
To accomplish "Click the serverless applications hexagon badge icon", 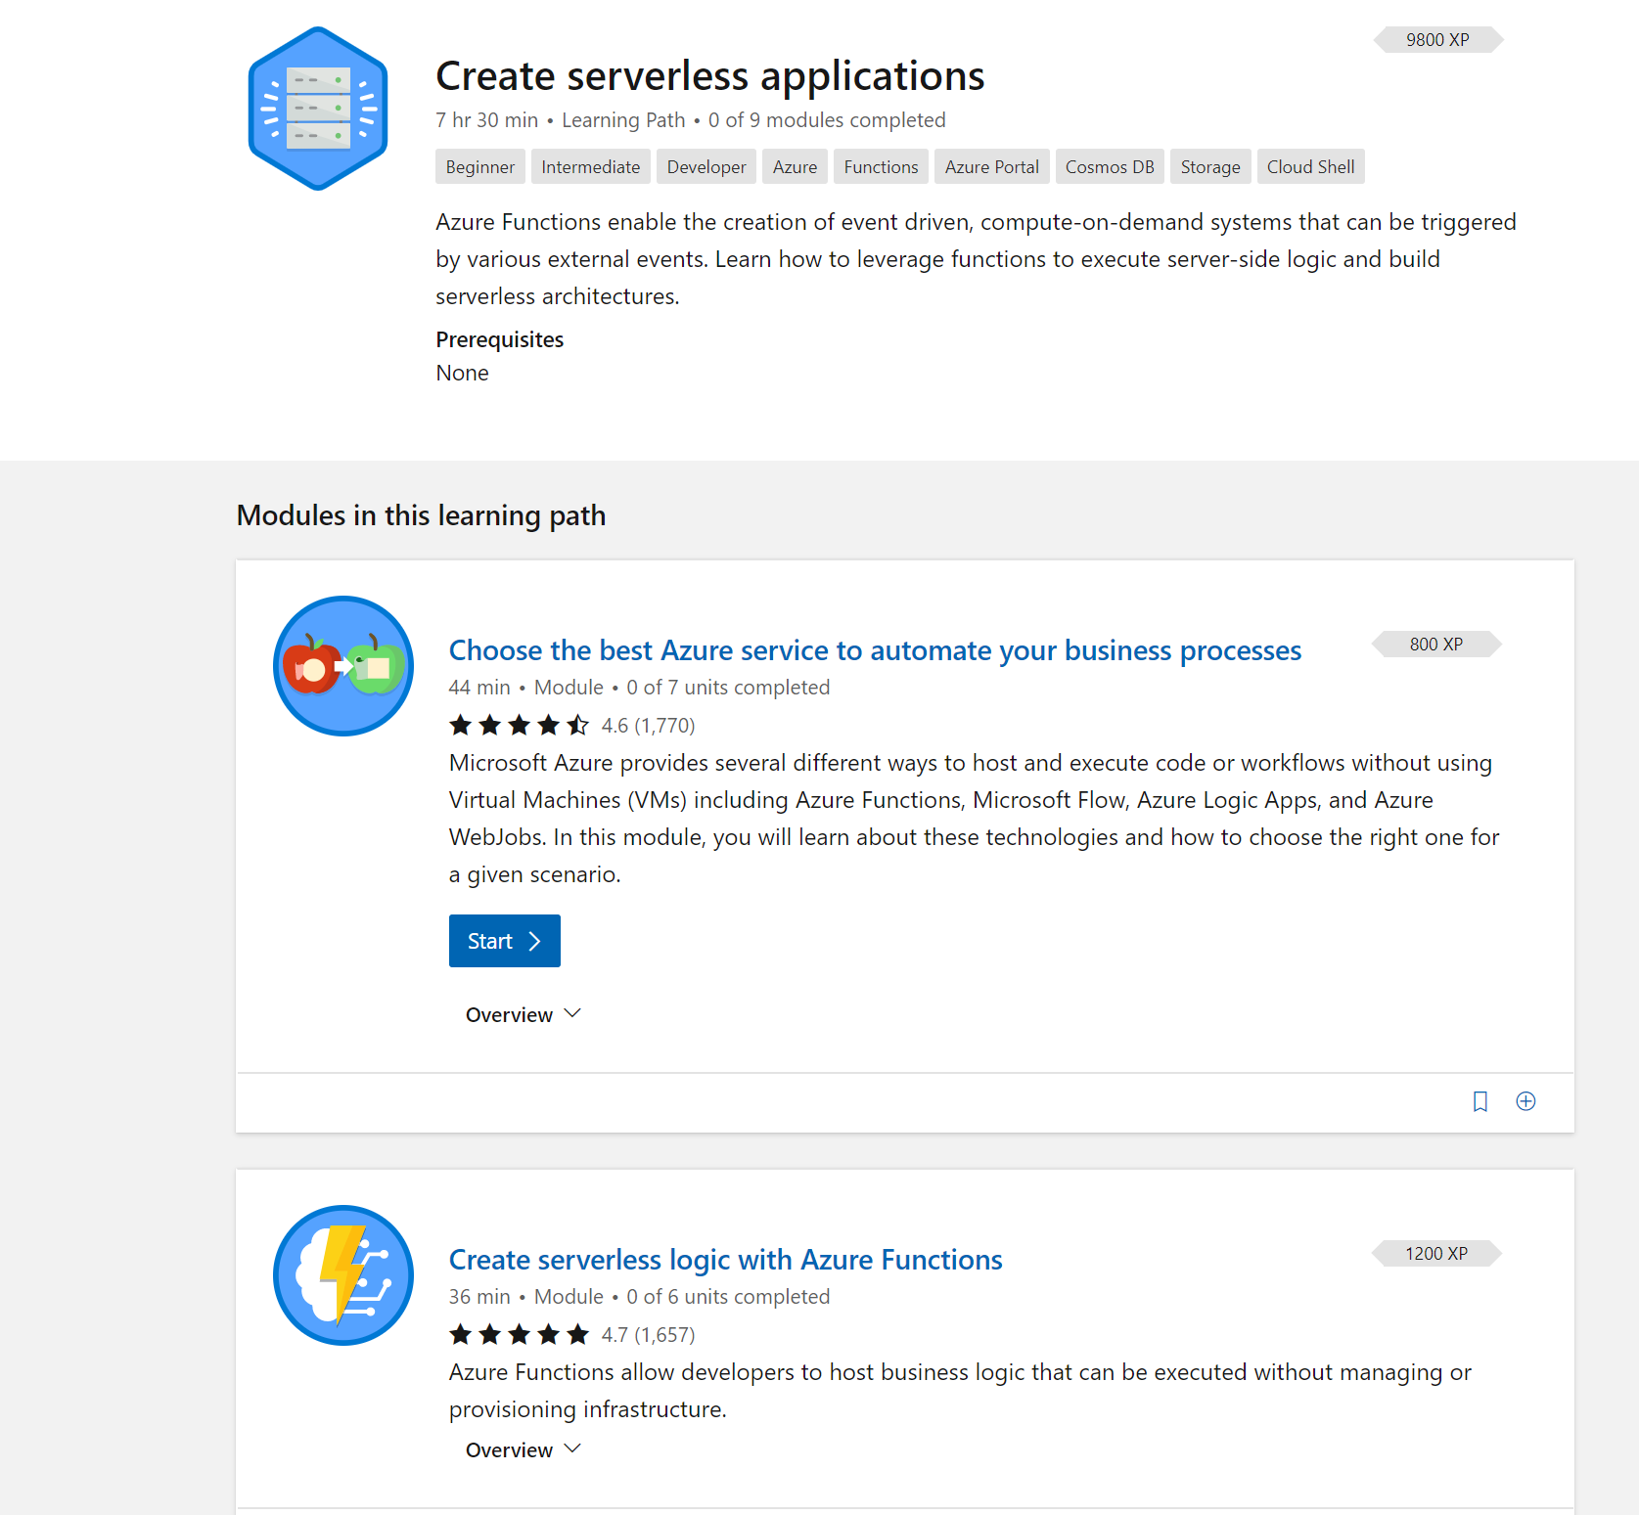I will tap(318, 109).
